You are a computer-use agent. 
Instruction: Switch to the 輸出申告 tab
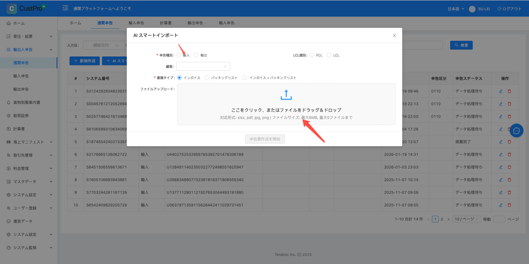(x=195, y=23)
